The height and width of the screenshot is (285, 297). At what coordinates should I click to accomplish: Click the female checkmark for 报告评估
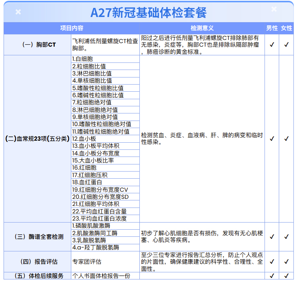[x=286, y=262]
